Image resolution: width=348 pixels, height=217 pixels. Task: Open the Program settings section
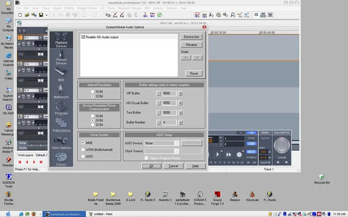pos(61,108)
